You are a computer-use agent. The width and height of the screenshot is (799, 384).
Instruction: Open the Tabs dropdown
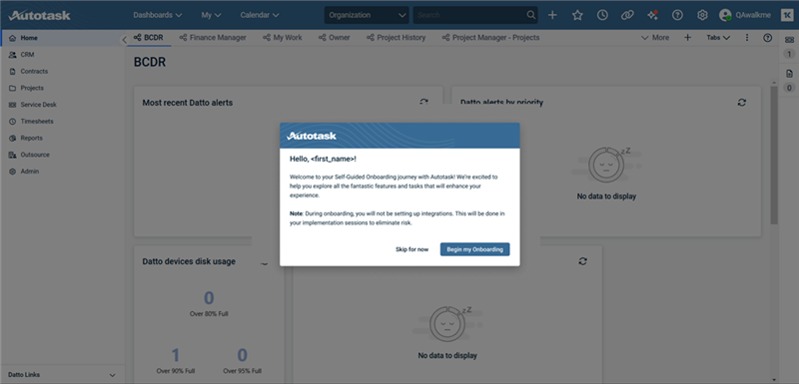point(718,38)
